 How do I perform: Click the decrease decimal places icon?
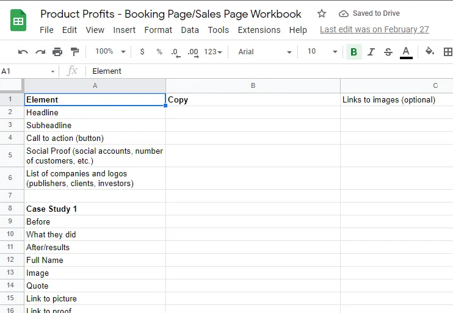point(176,52)
